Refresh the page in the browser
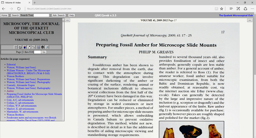The height and width of the screenshot is (138, 256). point(19,8)
